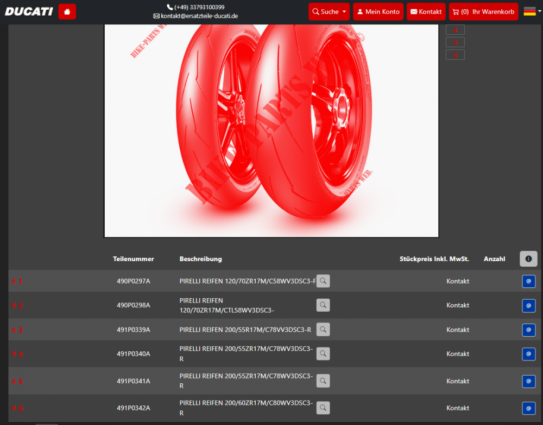Click the Ducati logo
The image size is (543, 425).
(29, 11)
